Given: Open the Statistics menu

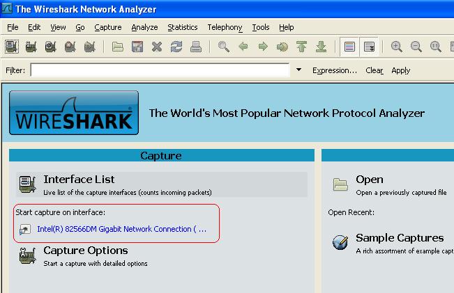Looking at the screenshot, I should pos(183,27).
